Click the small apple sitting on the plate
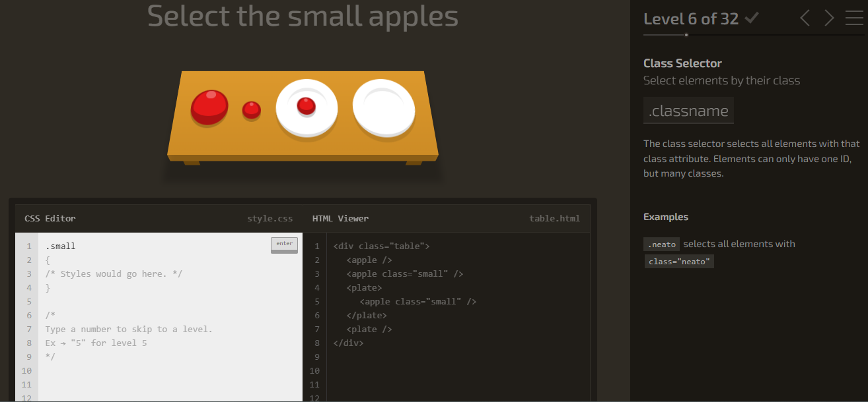 [306, 107]
